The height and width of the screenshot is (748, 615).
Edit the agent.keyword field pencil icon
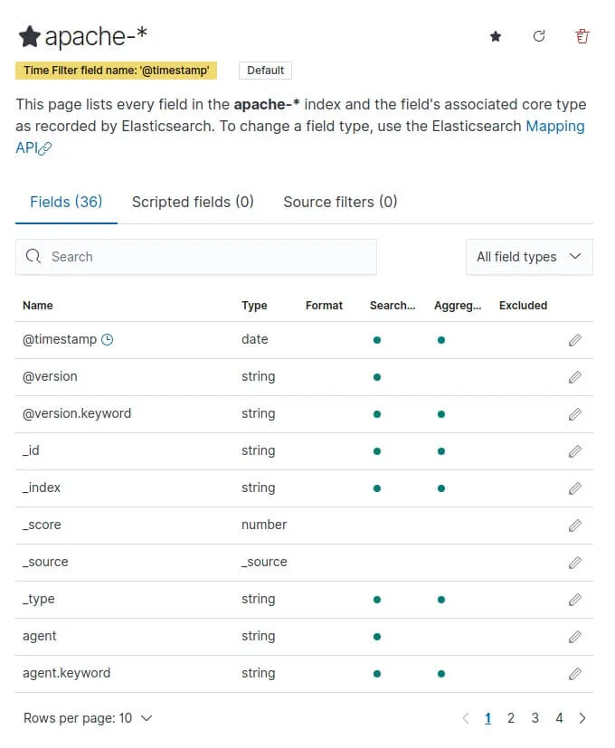pos(575,674)
